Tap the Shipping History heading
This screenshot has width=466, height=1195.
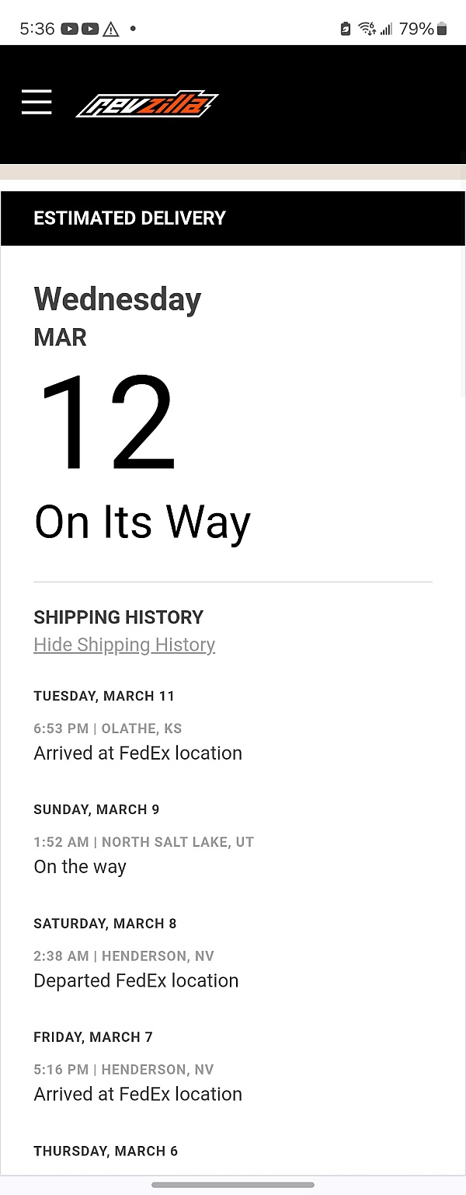[x=118, y=617]
